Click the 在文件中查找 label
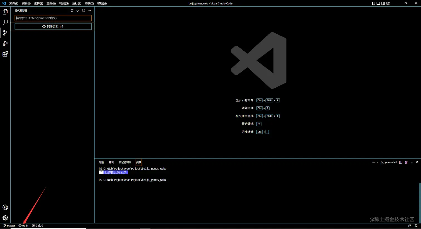421x229 pixels. [x=244, y=116]
